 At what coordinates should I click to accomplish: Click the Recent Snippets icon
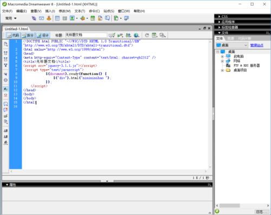pyautogui.click(x=6, y=122)
